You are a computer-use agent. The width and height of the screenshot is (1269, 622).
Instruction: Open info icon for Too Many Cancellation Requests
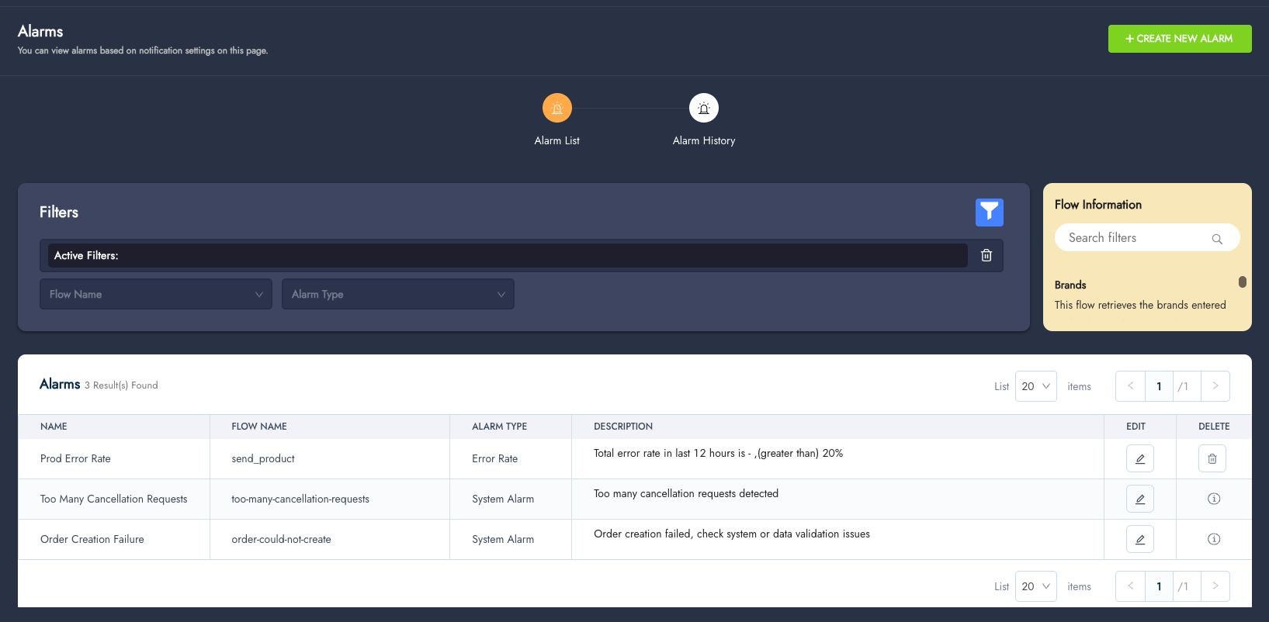pos(1214,499)
